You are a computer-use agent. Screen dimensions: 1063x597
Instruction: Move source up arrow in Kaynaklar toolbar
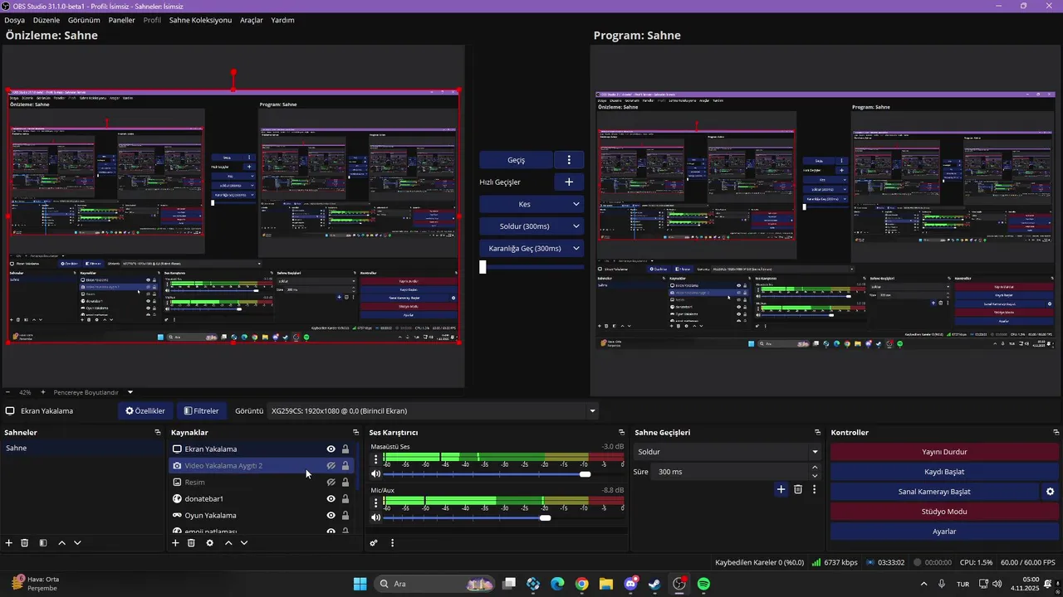(x=228, y=542)
